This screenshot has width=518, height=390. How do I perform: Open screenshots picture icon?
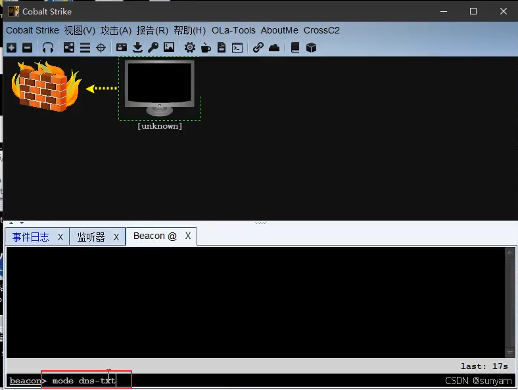(169, 47)
